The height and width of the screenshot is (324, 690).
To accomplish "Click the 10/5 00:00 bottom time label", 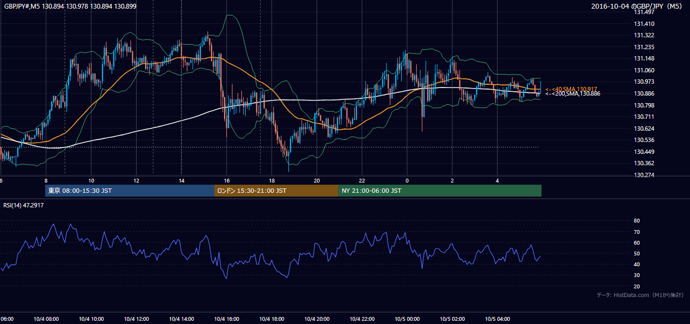I will [x=407, y=319].
